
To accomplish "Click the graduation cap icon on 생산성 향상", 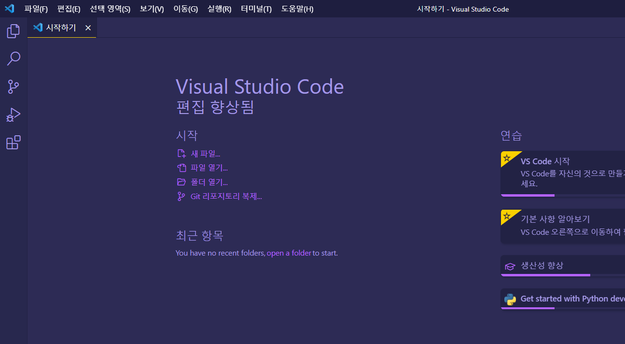I will 510,266.
